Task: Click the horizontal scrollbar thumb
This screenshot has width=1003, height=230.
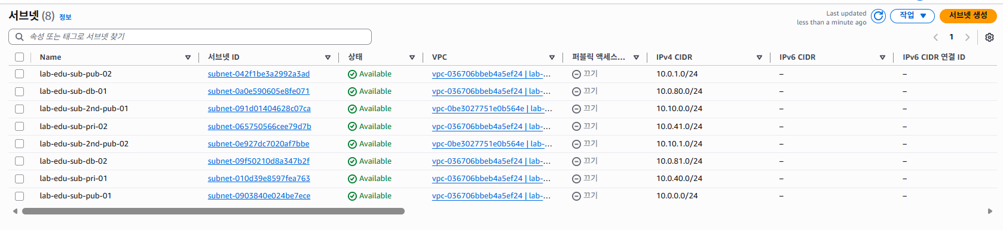Action: pyautogui.click(x=213, y=211)
